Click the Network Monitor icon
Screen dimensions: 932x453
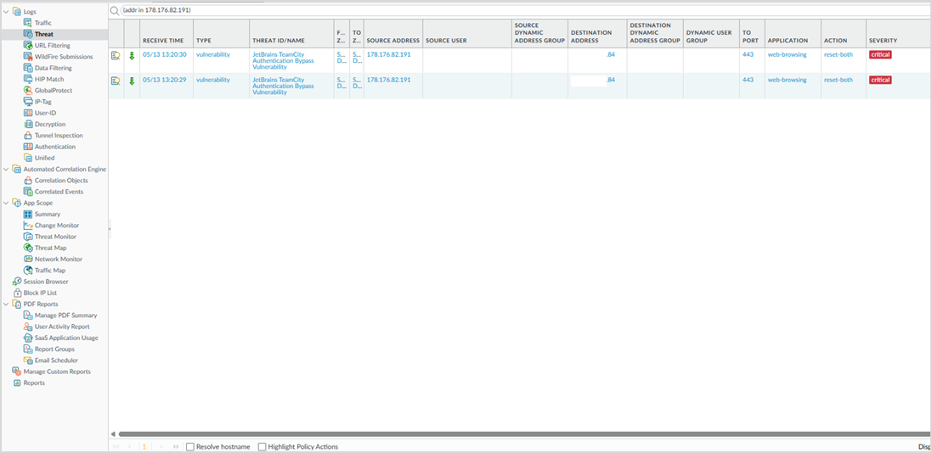point(28,259)
